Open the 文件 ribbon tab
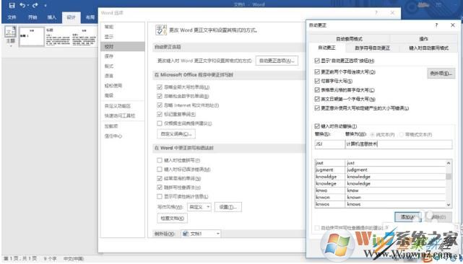 (12, 17)
